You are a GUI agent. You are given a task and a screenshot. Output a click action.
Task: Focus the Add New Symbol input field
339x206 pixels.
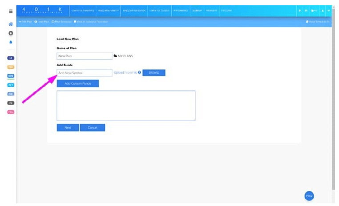tap(84, 73)
